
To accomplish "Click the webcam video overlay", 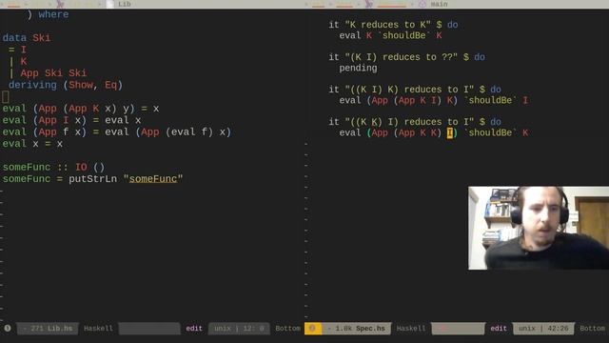I will pyautogui.click(x=539, y=228).
